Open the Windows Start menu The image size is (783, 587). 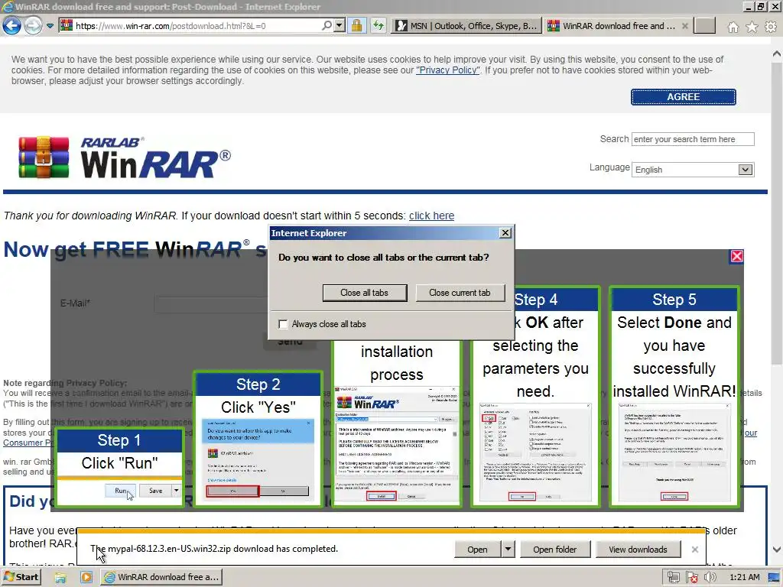(x=21, y=577)
